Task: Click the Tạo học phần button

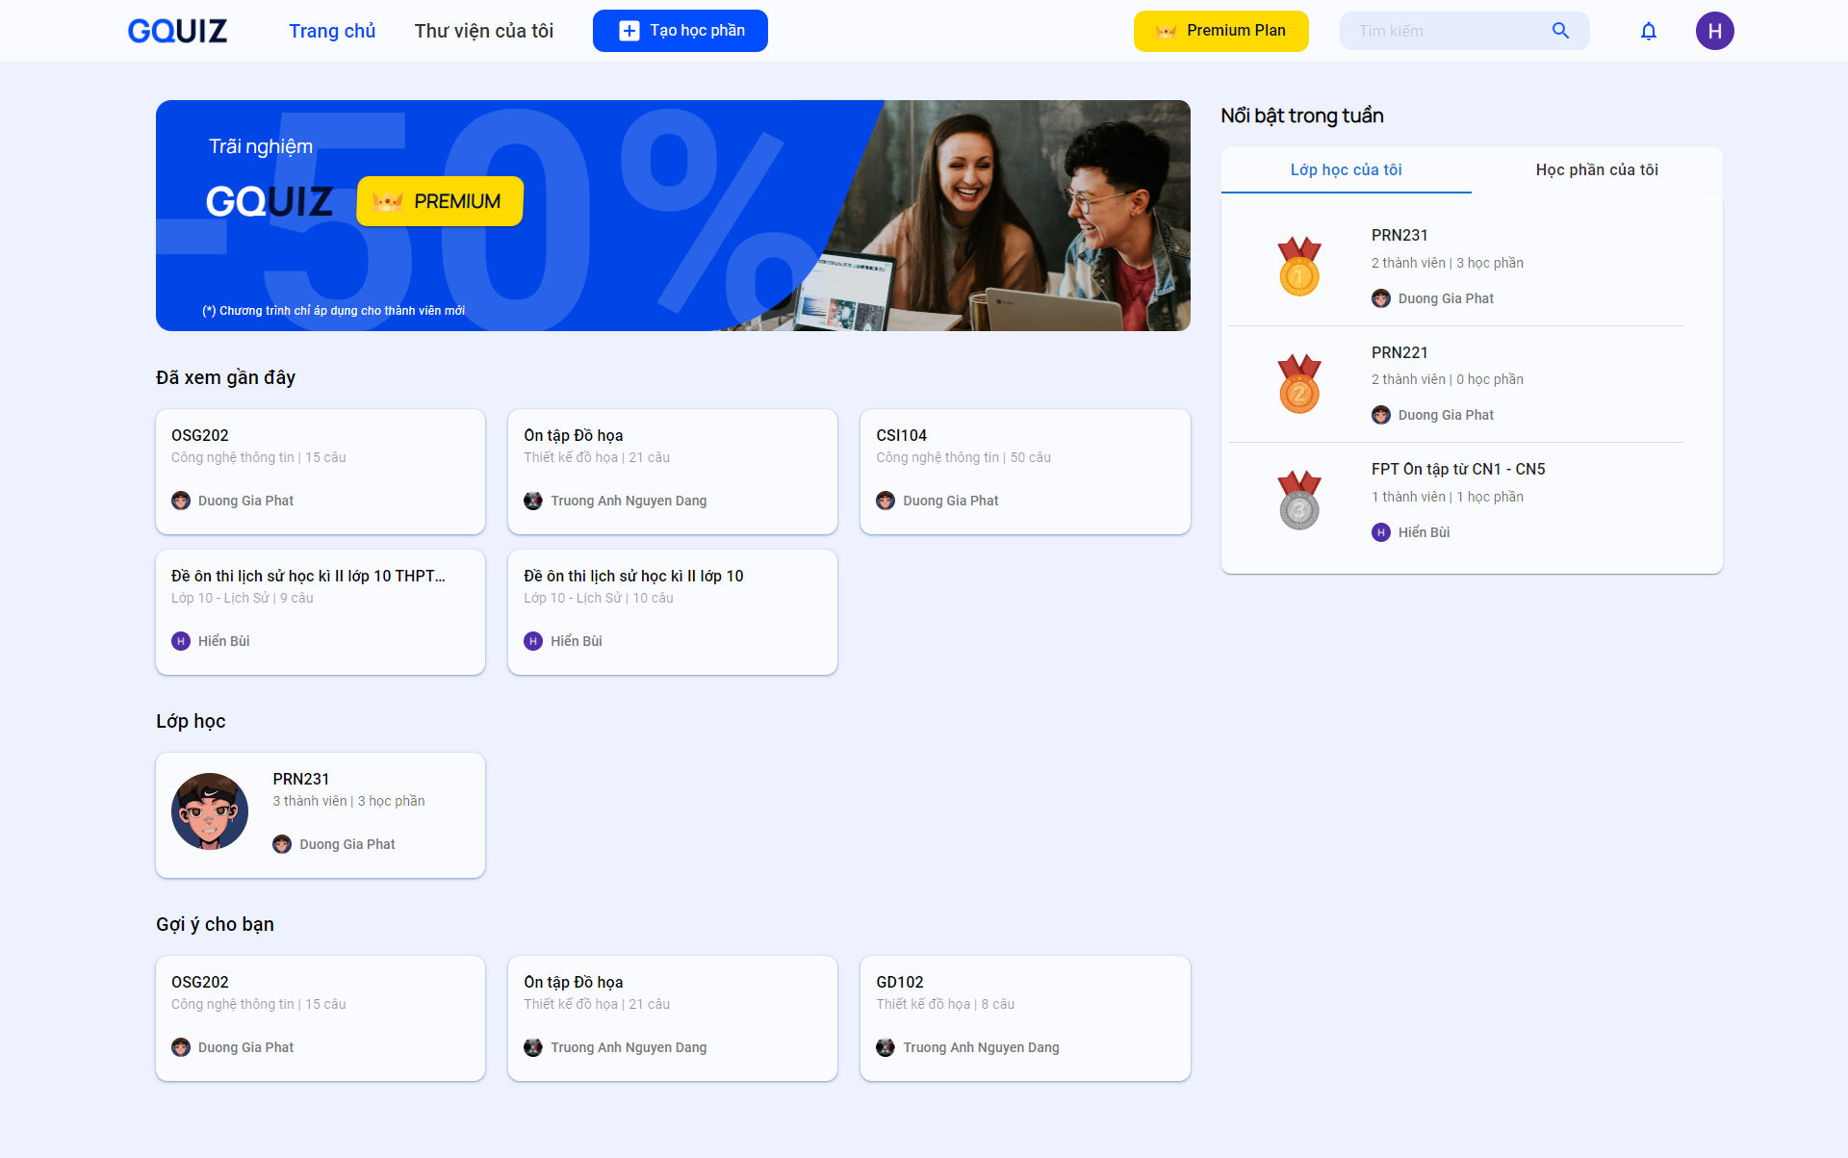Action: 680,31
